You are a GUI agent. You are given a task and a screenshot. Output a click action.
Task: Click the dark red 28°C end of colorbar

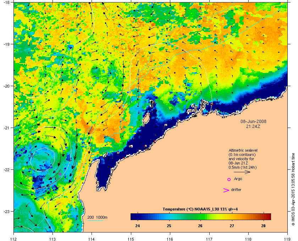point(268,217)
